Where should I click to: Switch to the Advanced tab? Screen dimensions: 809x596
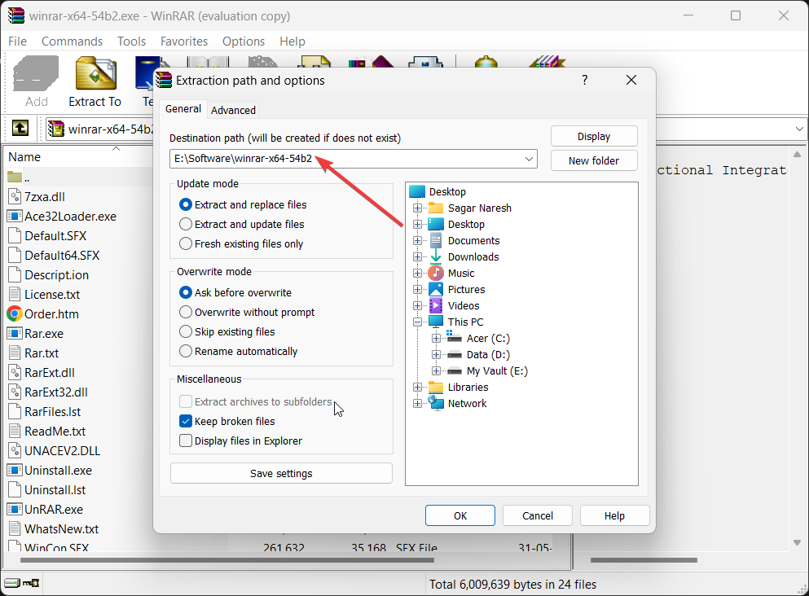(x=233, y=110)
